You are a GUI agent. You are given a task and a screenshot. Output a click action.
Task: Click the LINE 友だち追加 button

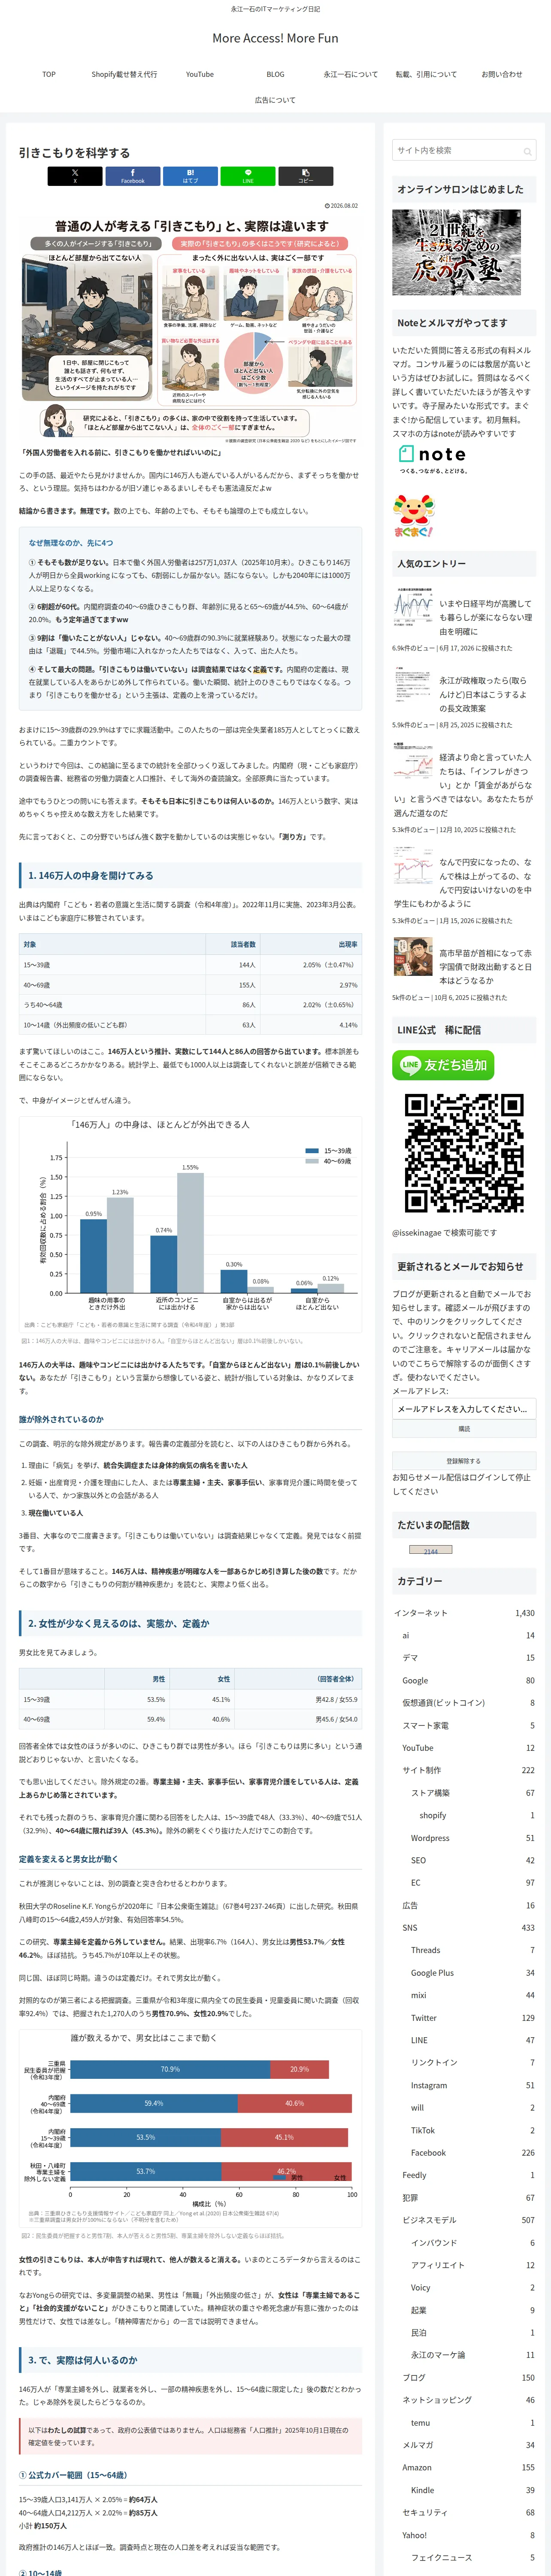(443, 1065)
